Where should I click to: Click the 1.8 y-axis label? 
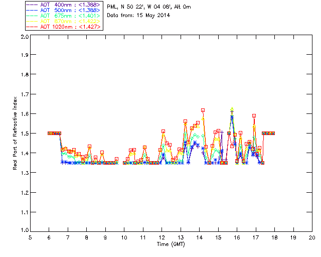tap(25, 74)
